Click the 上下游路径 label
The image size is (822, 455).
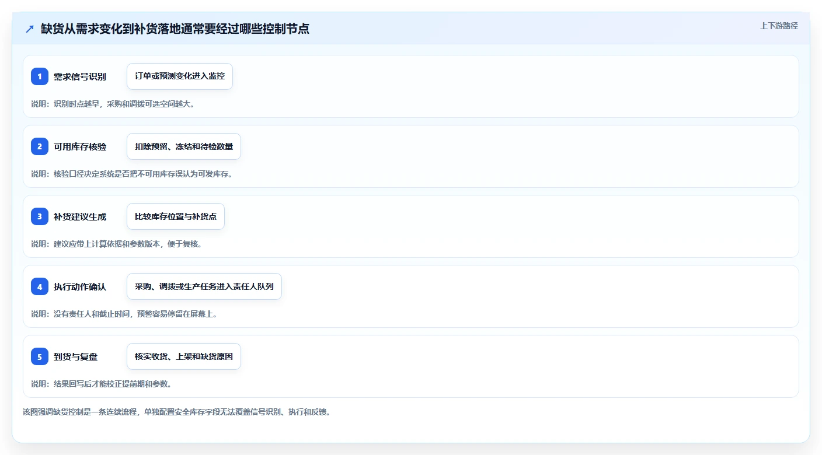tap(779, 26)
